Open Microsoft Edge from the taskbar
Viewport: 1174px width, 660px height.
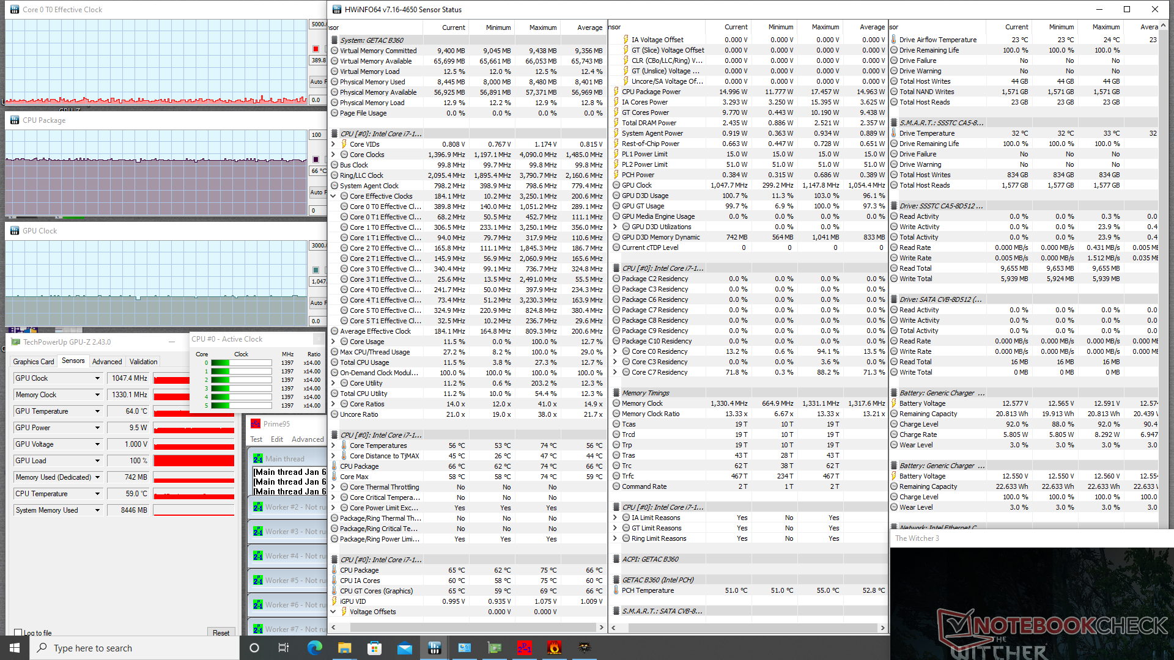314,648
